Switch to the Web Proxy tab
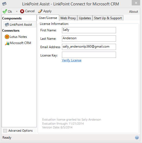The width and height of the screenshot is (142, 143). click(68, 18)
